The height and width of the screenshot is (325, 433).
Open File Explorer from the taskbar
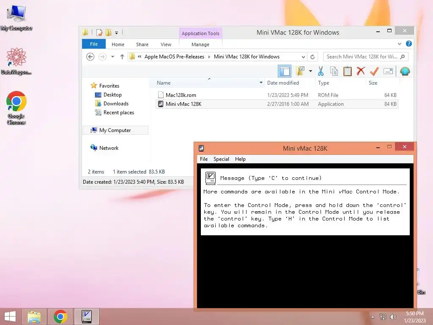point(34,317)
